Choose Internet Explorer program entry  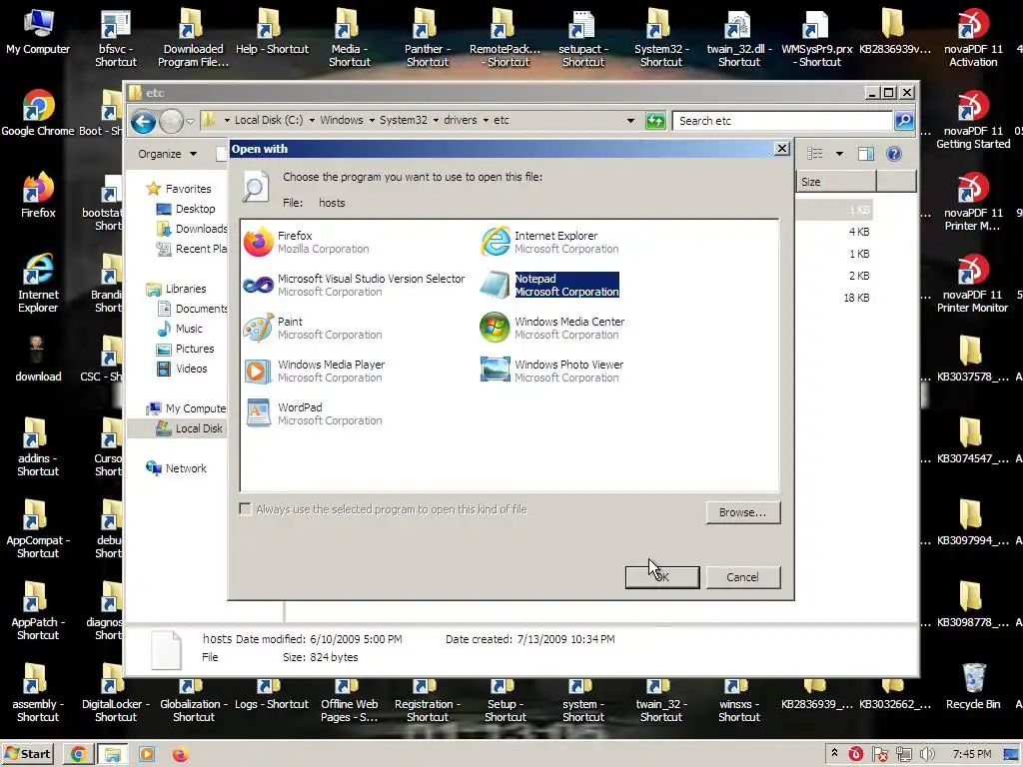(550, 242)
